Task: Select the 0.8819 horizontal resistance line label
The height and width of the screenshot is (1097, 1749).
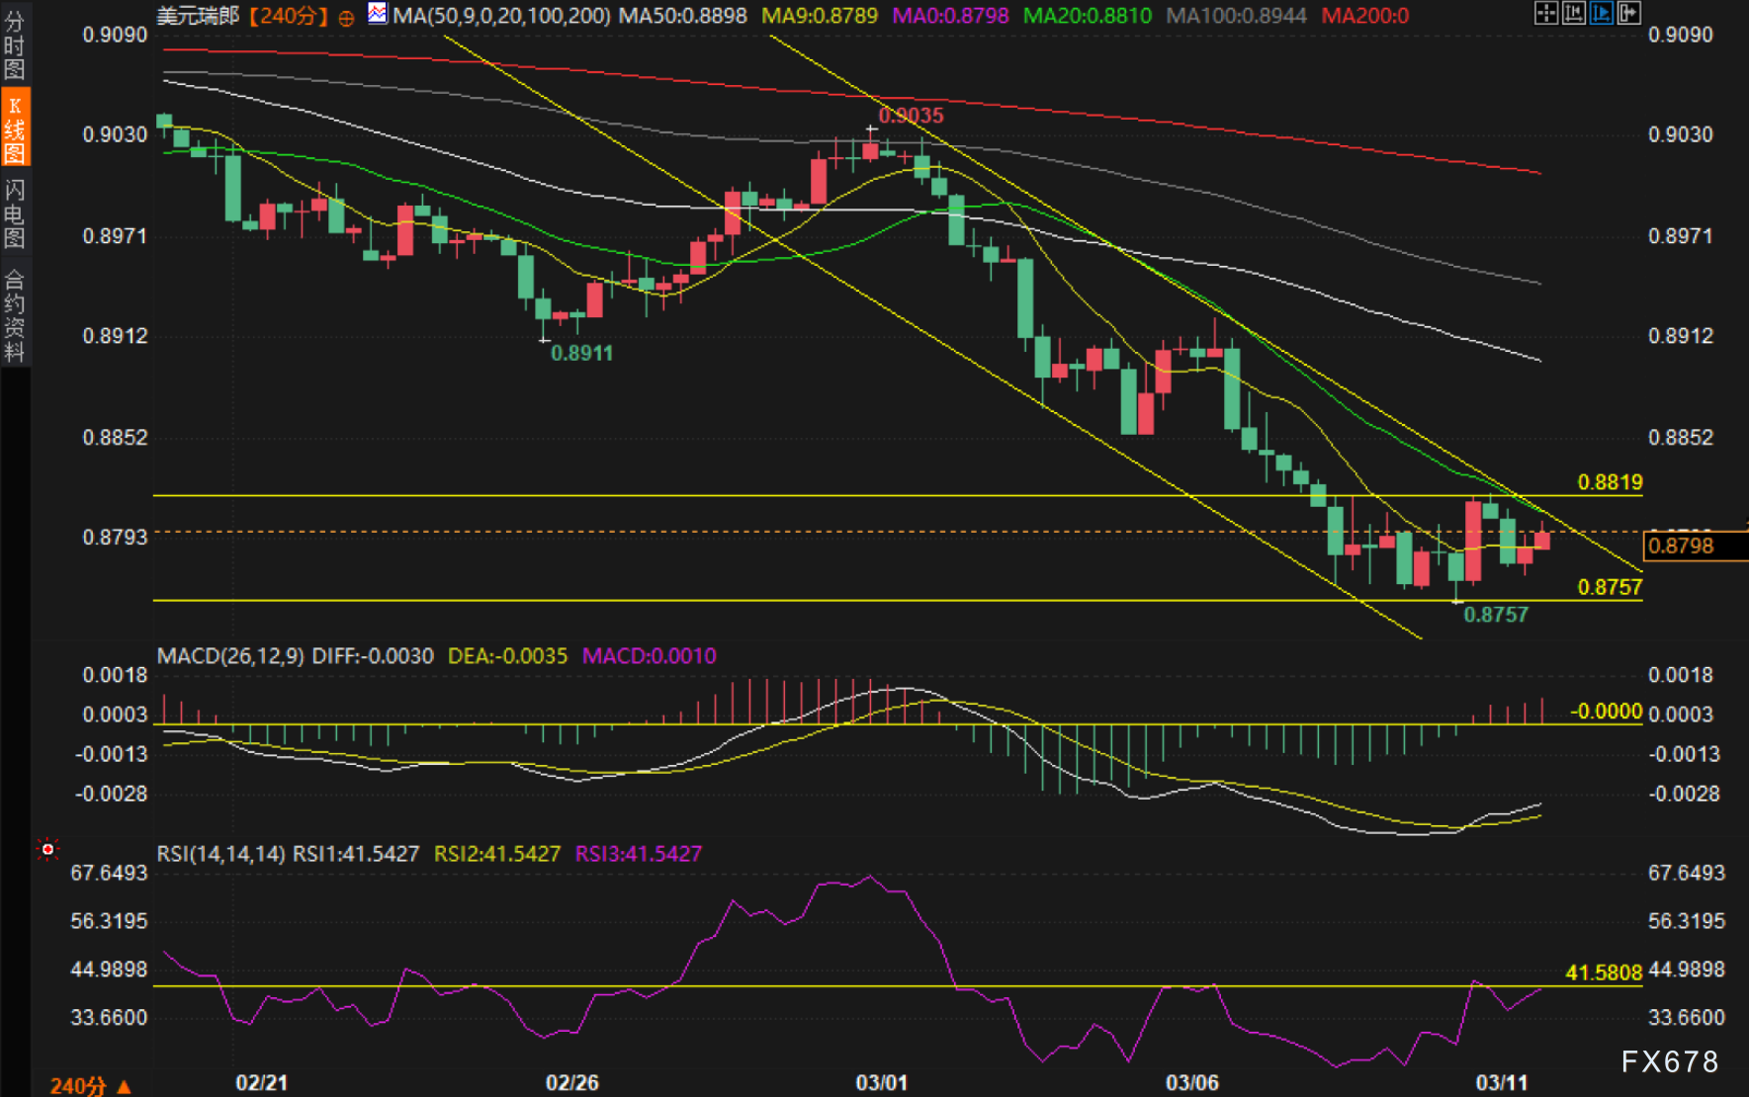Action: (x=1609, y=482)
